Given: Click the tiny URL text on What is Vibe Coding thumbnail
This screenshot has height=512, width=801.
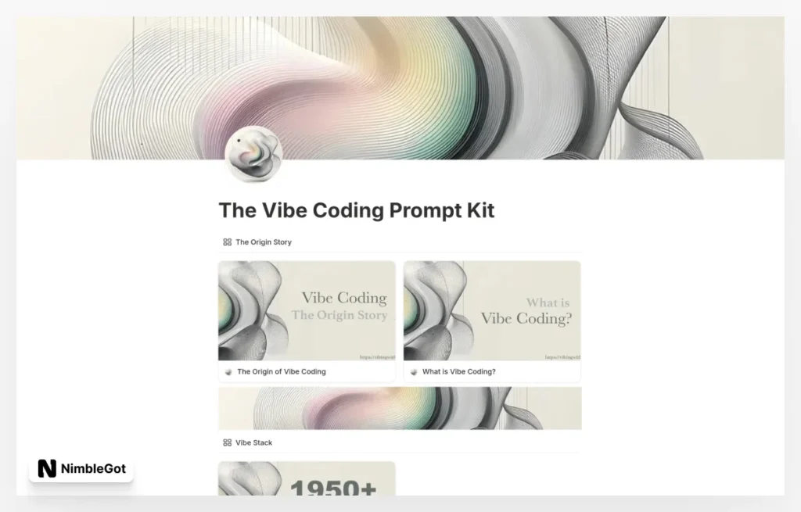Looking at the screenshot, I should [x=562, y=357].
